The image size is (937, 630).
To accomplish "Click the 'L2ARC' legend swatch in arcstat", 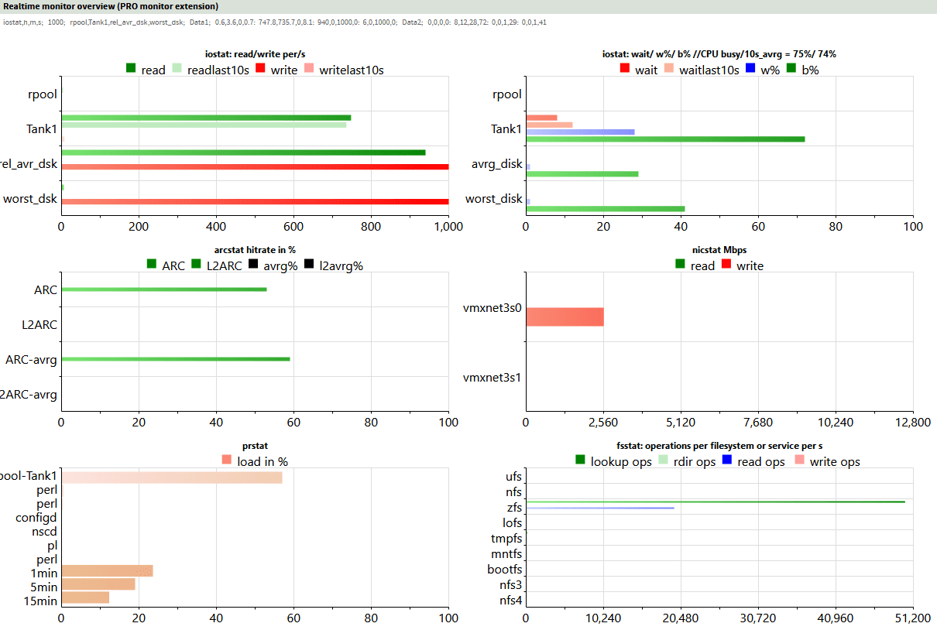I will [x=195, y=265].
